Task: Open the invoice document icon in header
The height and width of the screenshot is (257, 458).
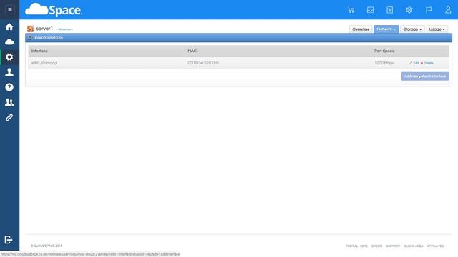Action: (x=390, y=10)
